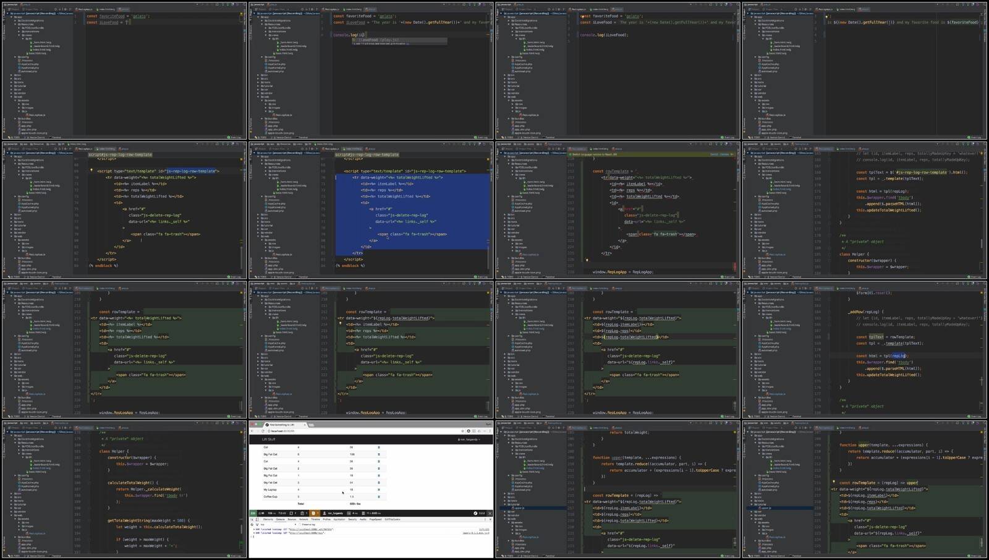Click the trash icon in Coffee Cup row
989x560 pixels.
[x=378, y=496]
